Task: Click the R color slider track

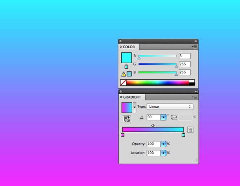Action: [158, 56]
